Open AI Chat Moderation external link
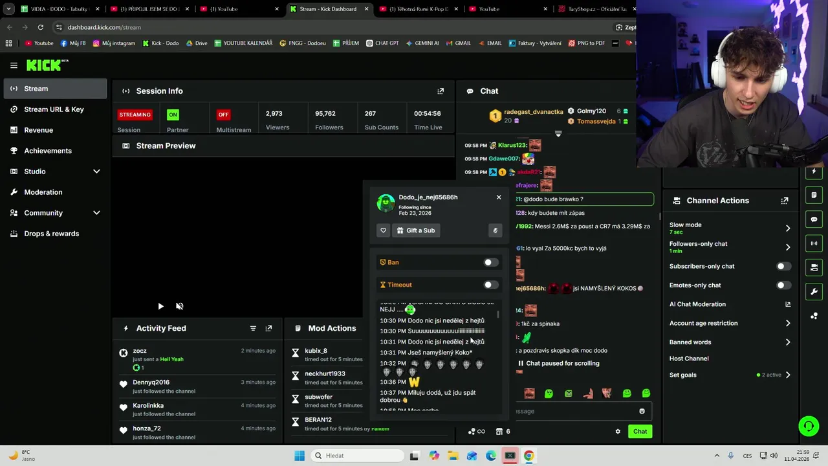Screen dimensions: 828x466 click(x=788, y=304)
